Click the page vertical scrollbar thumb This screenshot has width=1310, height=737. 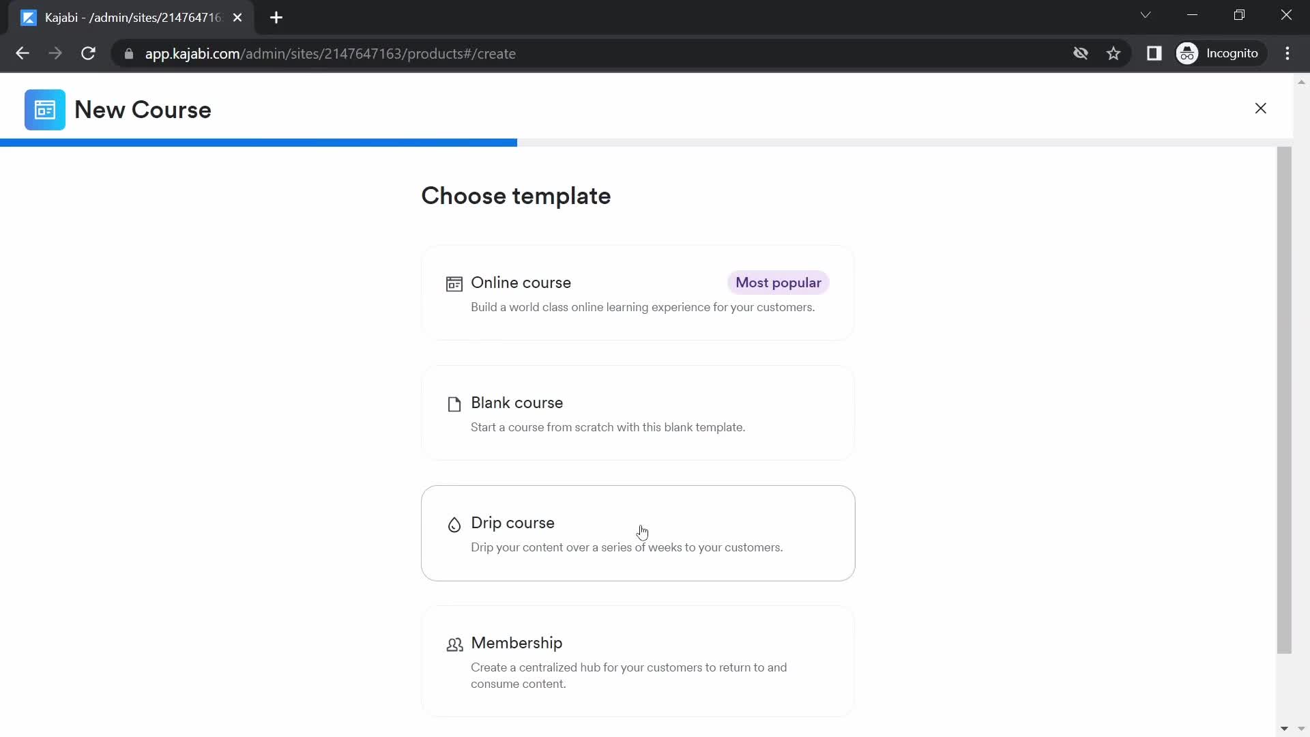coord(1284,400)
